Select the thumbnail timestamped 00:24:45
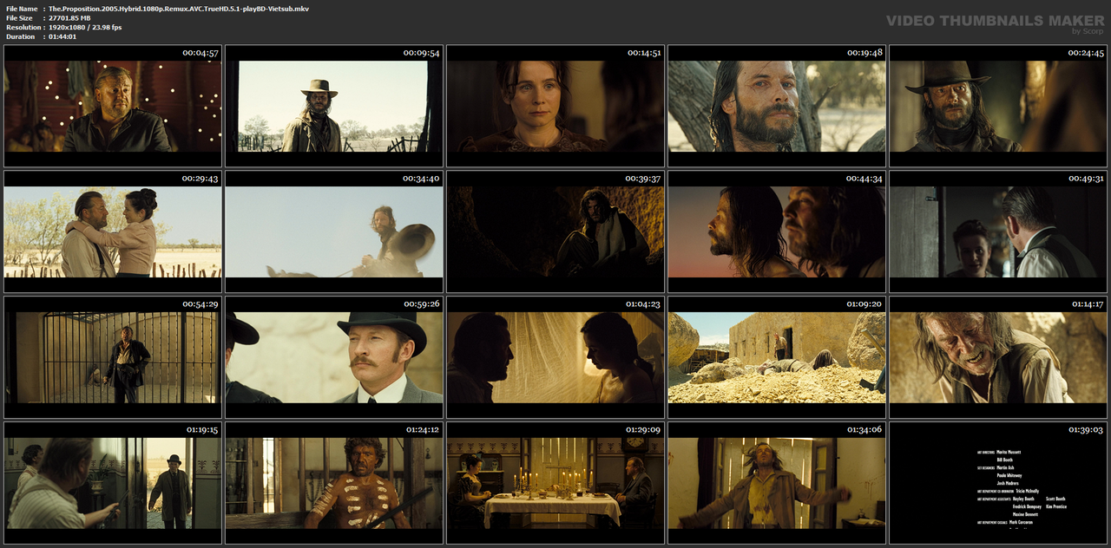The image size is (1111, 548). coord(998,106)
